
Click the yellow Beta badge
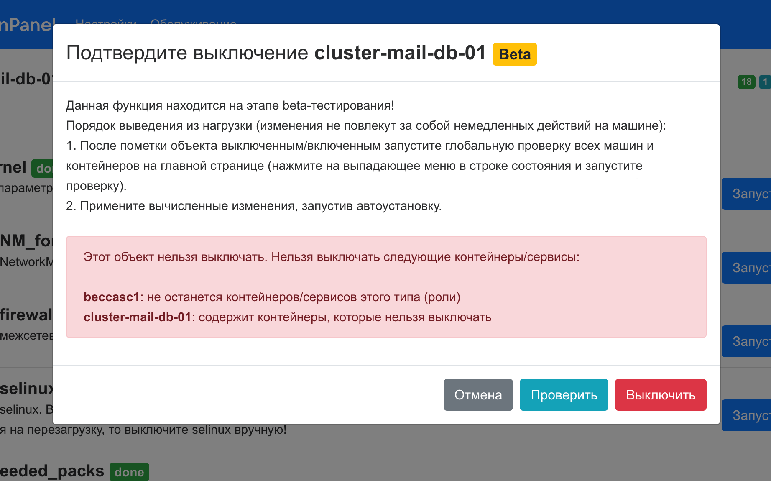pos(514,54)
